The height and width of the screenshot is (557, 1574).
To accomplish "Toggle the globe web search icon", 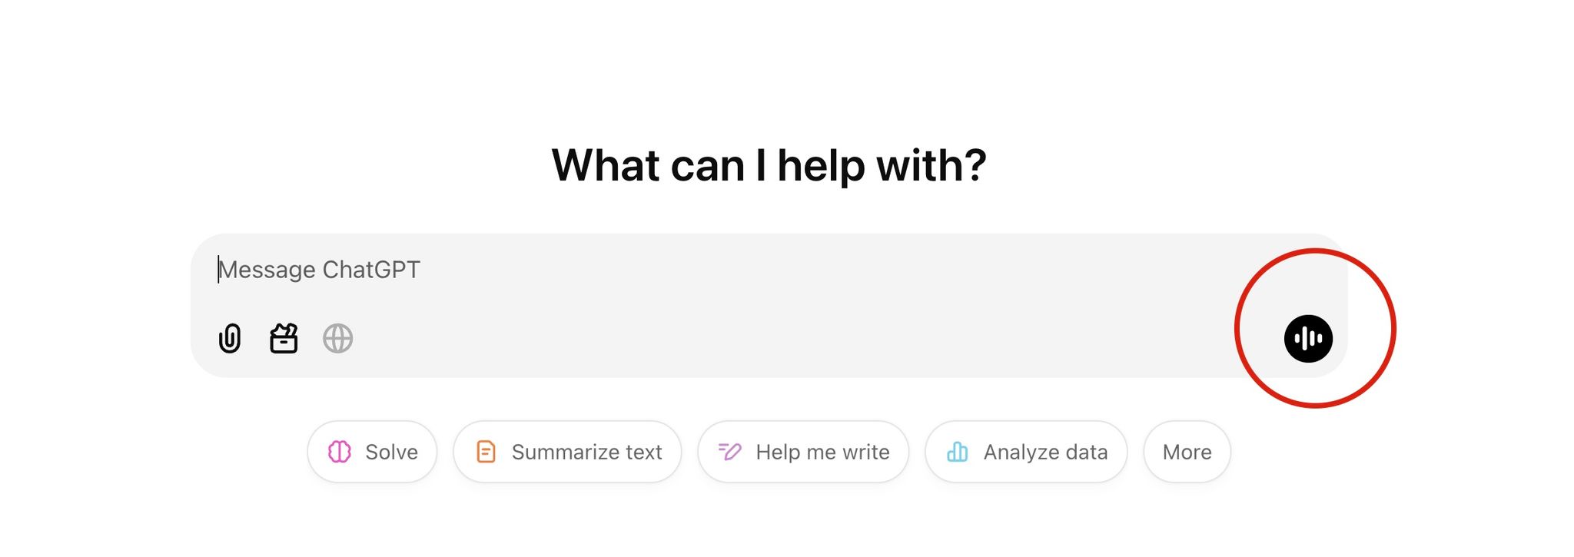I will [337, 338].
